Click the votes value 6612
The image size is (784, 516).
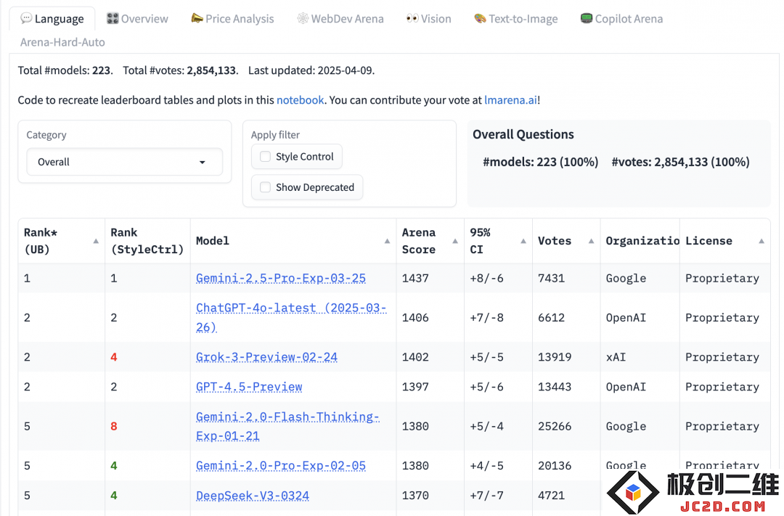coord(552,317)
